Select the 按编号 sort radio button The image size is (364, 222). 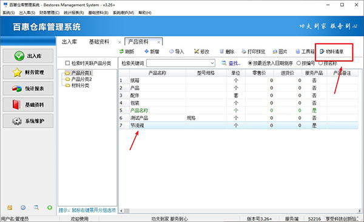[298, 63]
